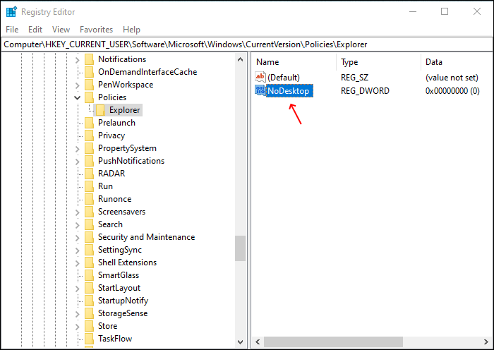Image resolution: width=494 pixels, height=350 pixels.
Task: Open the View menu
Action: 61,30
